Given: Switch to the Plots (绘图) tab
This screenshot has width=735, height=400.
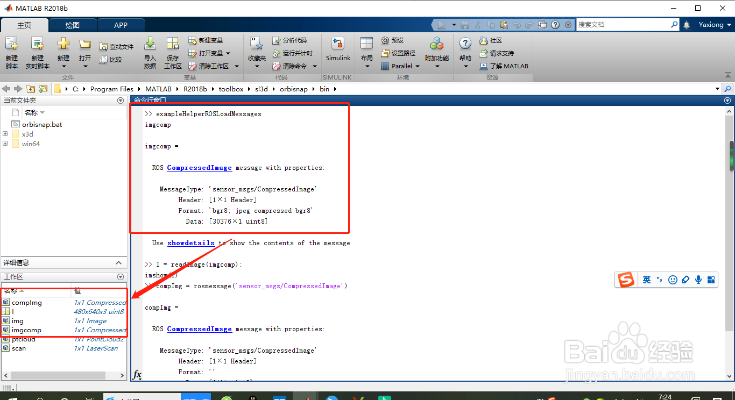Looking at the screenshot, I should pos(73,25).
